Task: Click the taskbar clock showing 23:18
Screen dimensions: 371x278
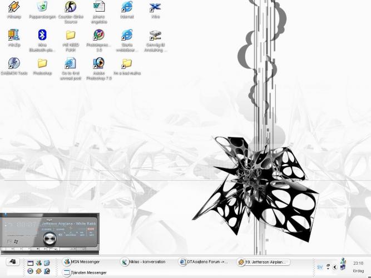Action: coord(358,263)
